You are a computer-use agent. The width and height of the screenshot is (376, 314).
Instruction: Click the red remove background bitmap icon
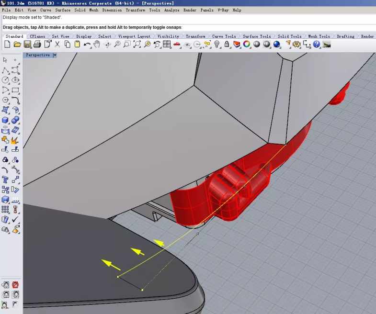tap(15, 285)
